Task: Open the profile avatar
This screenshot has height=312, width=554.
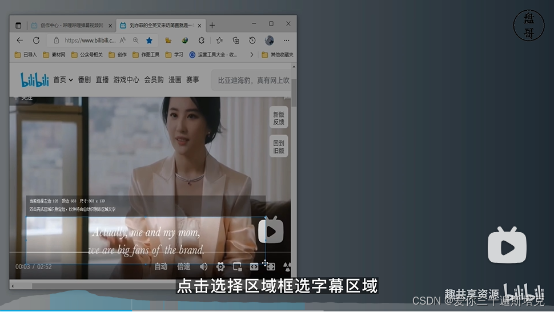Action: [x=269, y=40]
